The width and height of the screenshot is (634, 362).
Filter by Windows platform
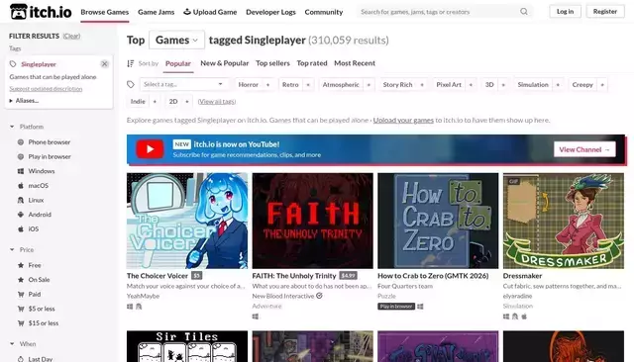tap(42, 171)
